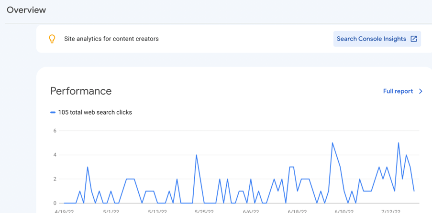This screenshot has width=432, height=213.
Task: Click the chart peak near 5/25/22
Action: tap(196, 155)
